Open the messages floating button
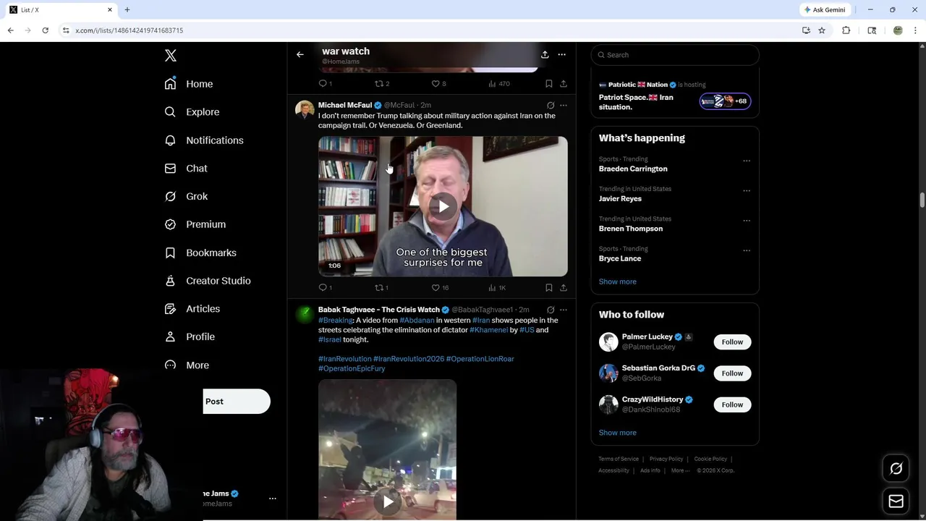The width and height of the screenshot is (926, 521). click(x=896, y=501)
